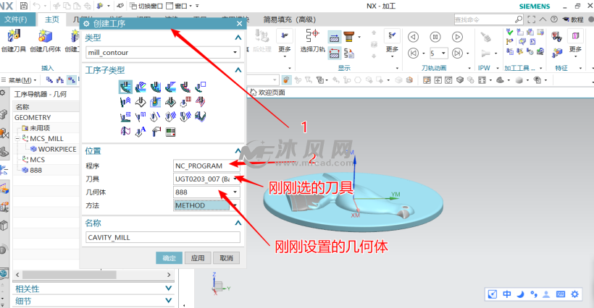Expand the 相关性 panel
The width and height of the screenshot is (594, 308).
point(169,288)
